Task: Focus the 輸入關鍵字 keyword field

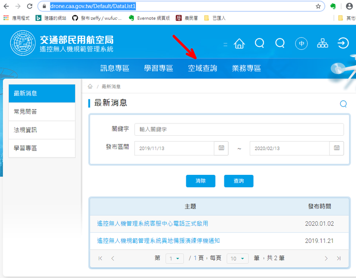Action: point(239,129)
